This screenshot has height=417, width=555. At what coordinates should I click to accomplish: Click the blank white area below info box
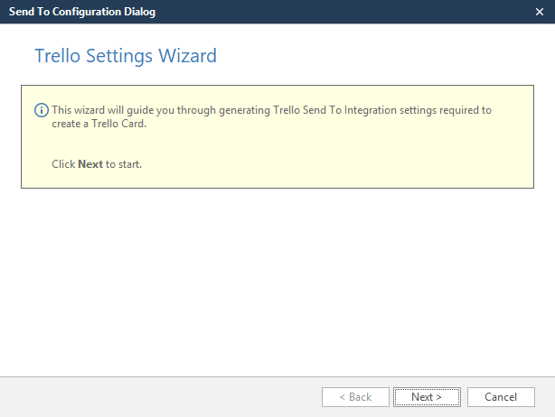pos(271,280)
